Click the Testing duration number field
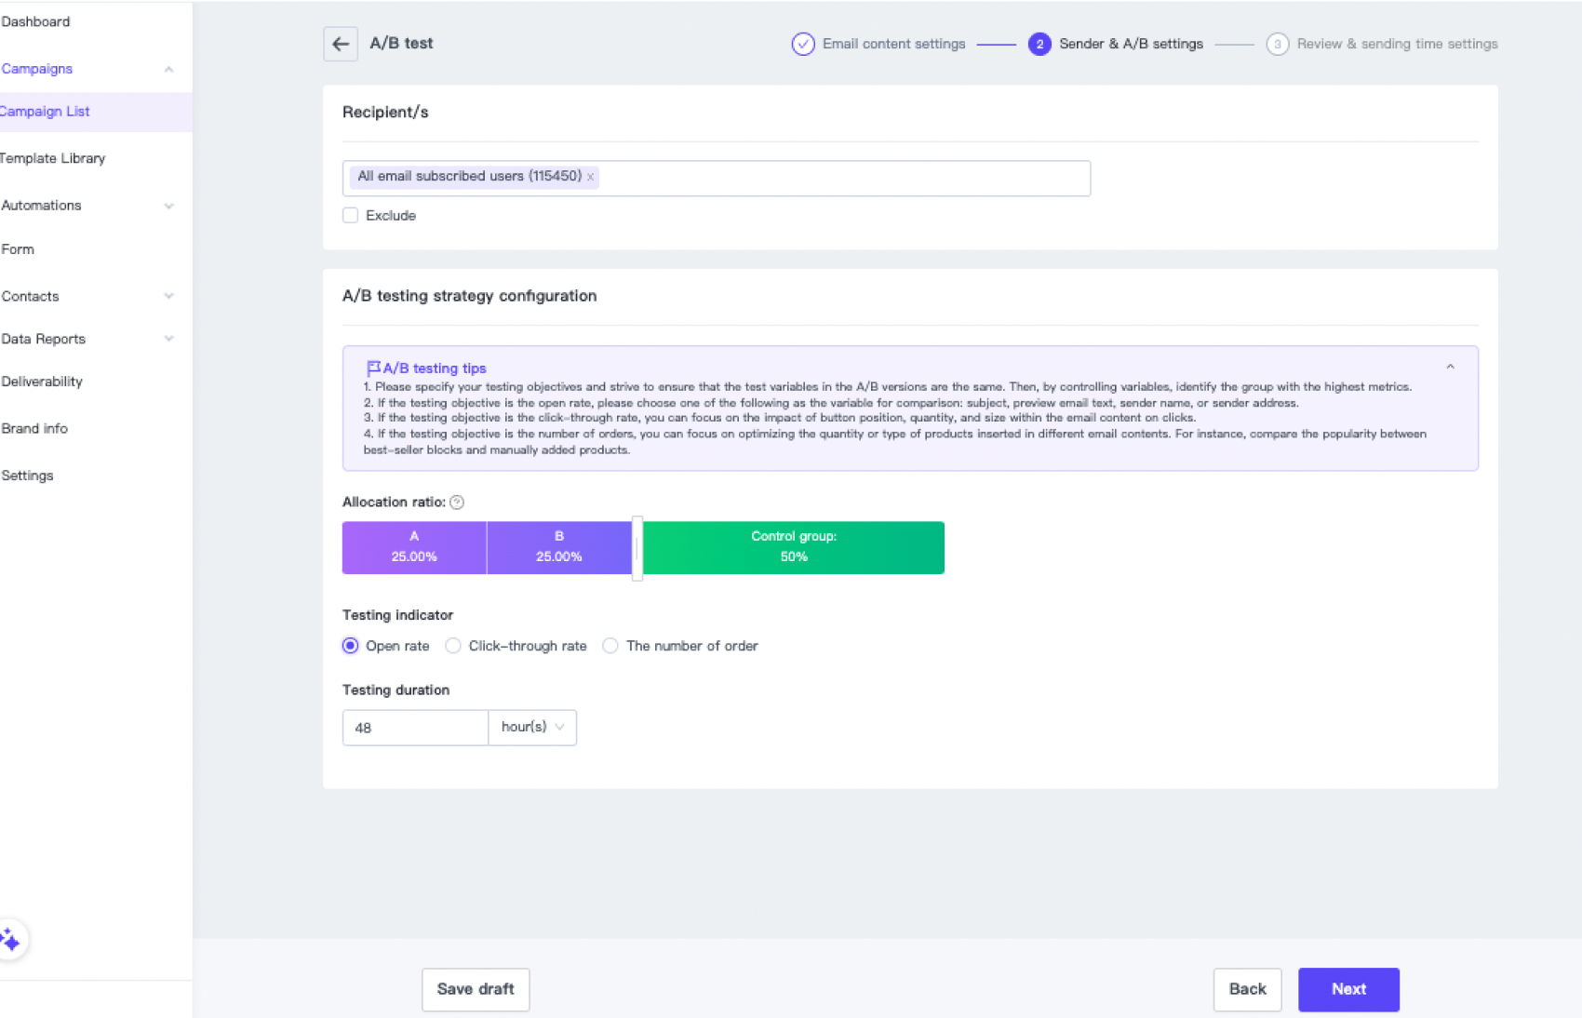 click(415, 728)
